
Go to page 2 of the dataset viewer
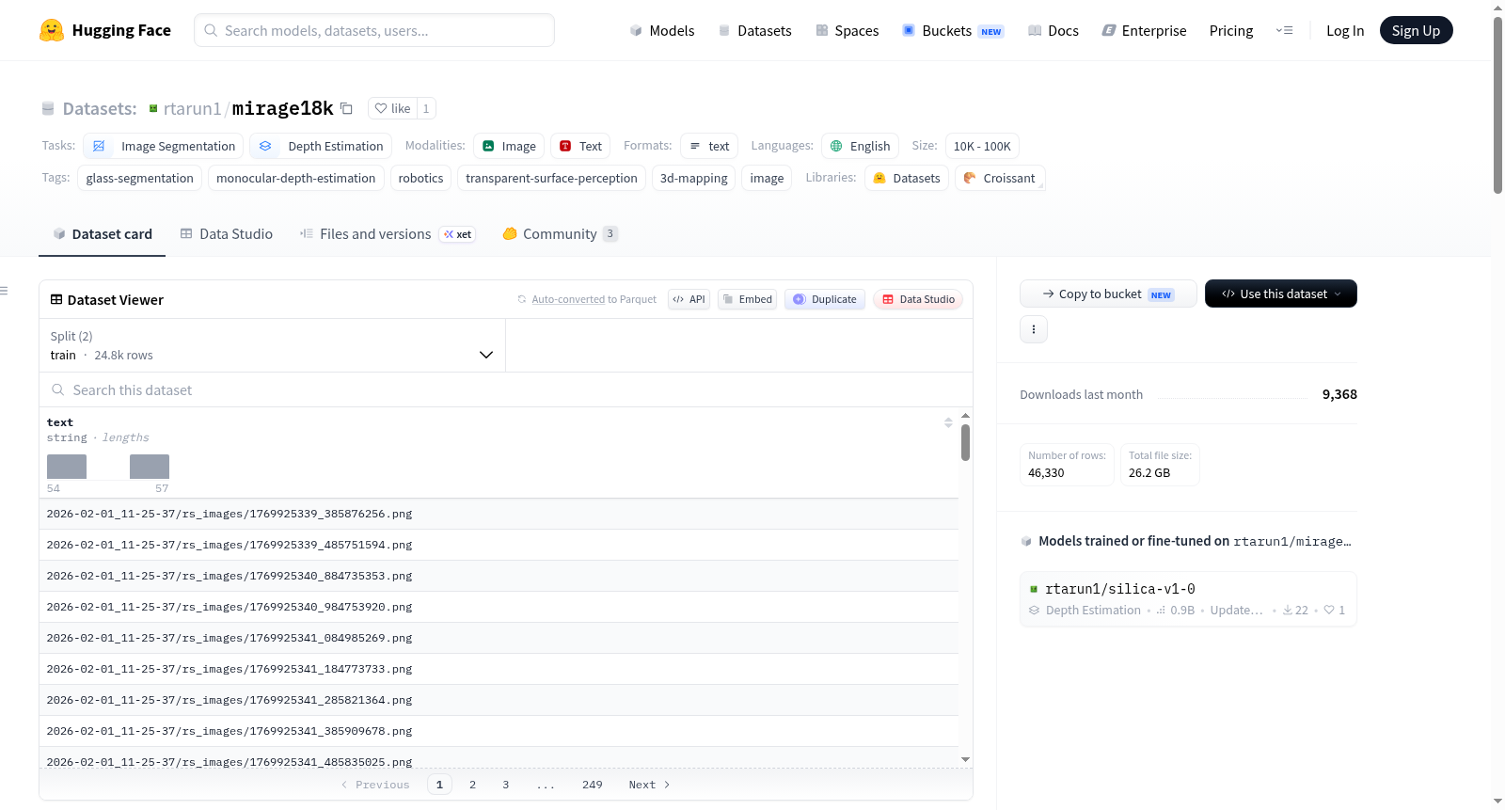coord(472,785)
